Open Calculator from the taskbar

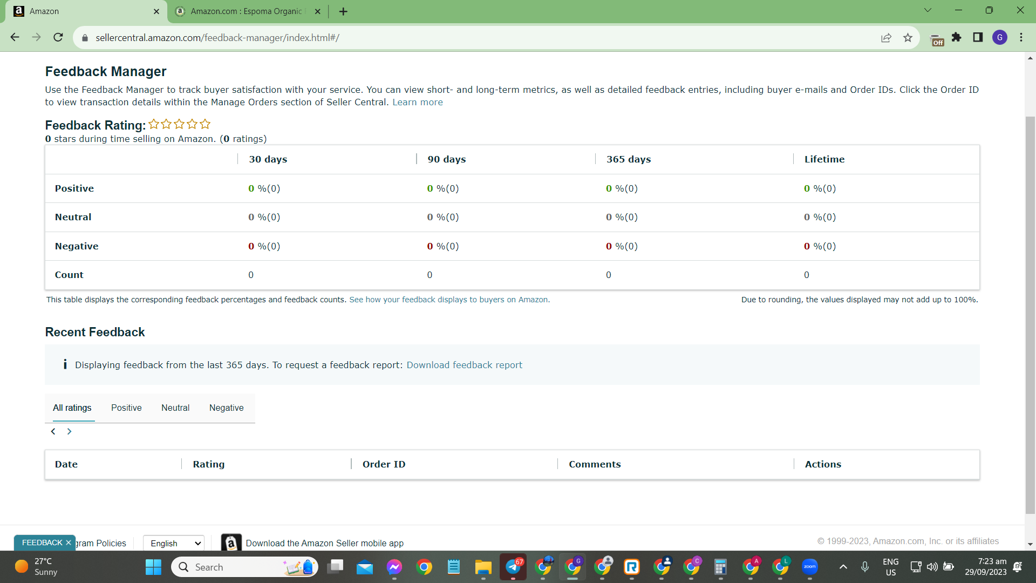point(720,567)
